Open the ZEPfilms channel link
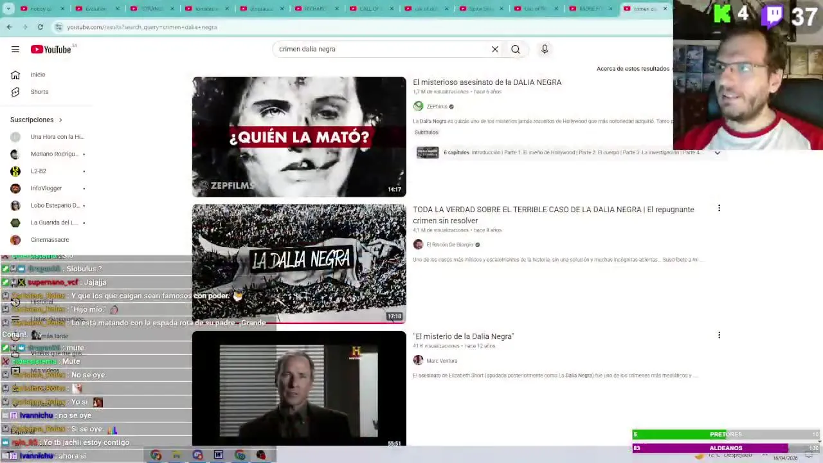823x463 pixels. pyautogui.click(x=437, y=107)
